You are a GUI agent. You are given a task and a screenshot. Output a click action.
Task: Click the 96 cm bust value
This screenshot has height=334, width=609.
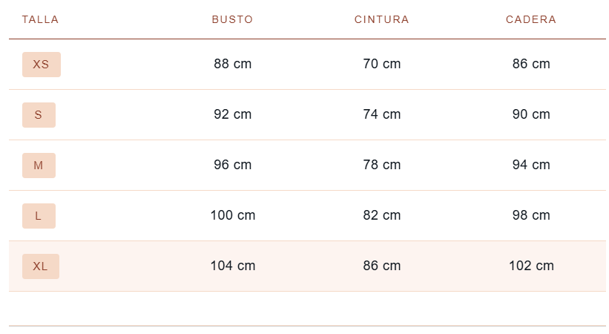coord(233,165)
